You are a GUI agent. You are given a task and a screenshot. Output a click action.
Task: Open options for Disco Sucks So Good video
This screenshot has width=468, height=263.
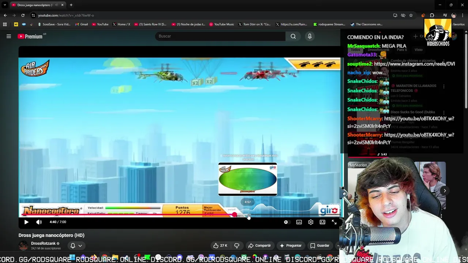click(444, 113)
